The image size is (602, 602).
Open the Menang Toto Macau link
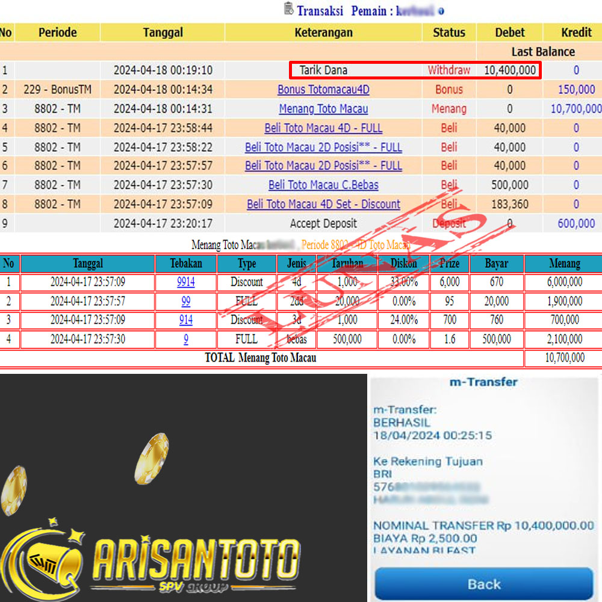(323, 108)
